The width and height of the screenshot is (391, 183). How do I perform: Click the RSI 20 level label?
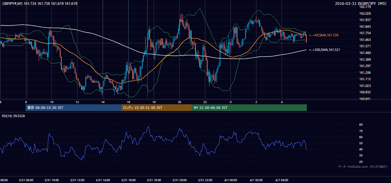pos(361,162)
